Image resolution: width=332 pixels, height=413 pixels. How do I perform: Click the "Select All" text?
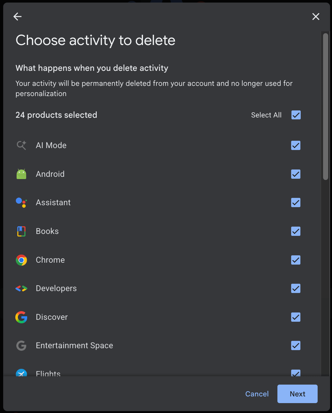[266, 115]
